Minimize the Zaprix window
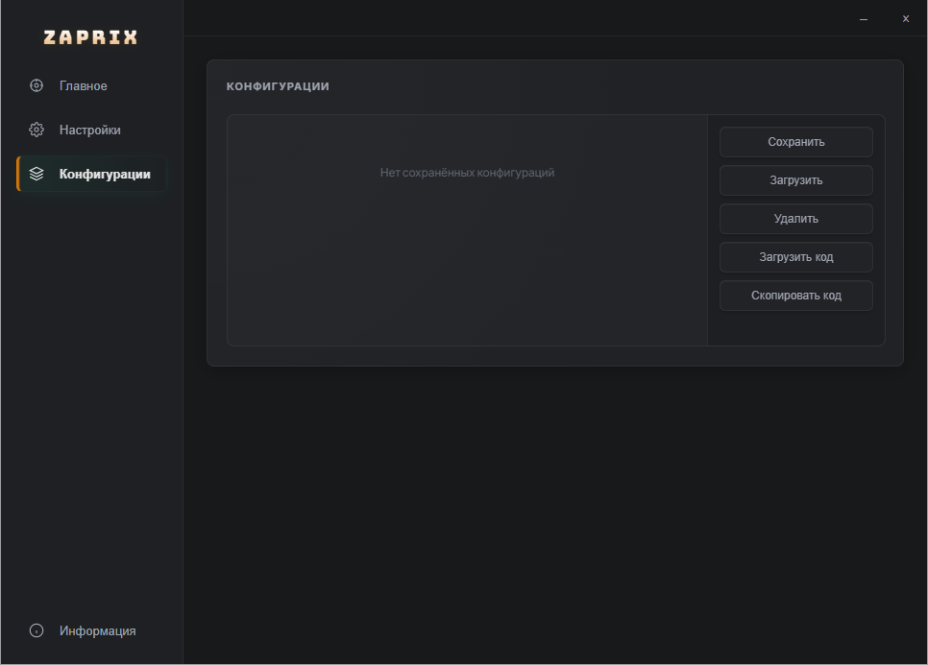This screenshot has height=665, width=928. [x=864, y=19]
